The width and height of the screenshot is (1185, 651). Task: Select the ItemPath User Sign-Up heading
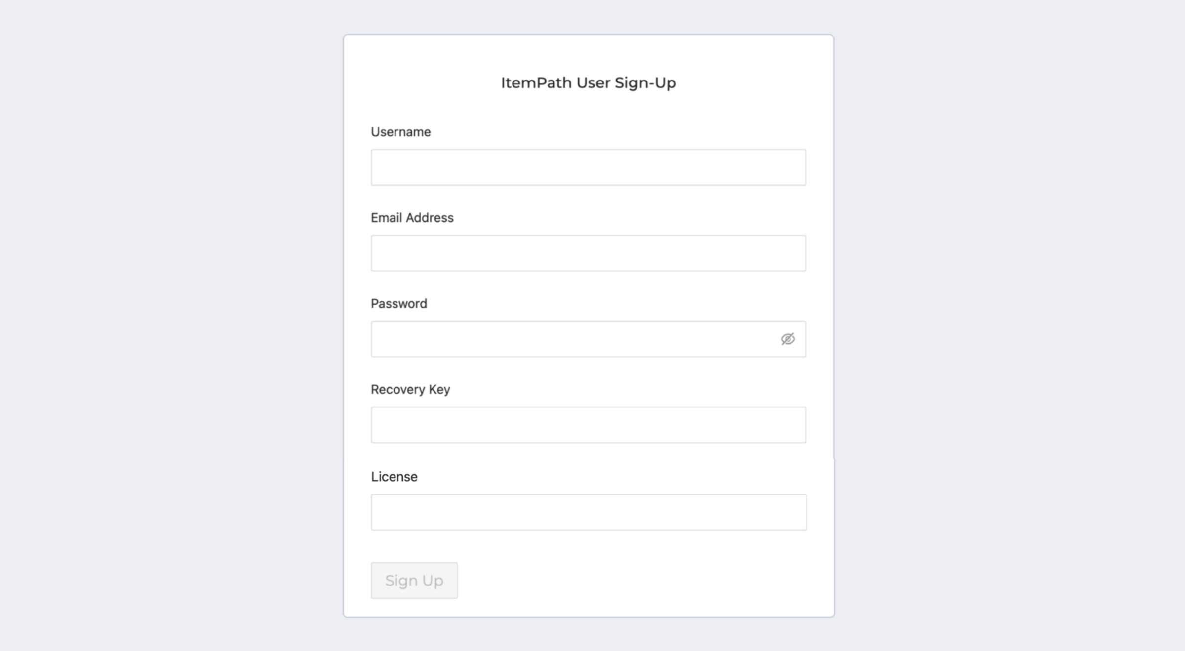tap(589, 82)
